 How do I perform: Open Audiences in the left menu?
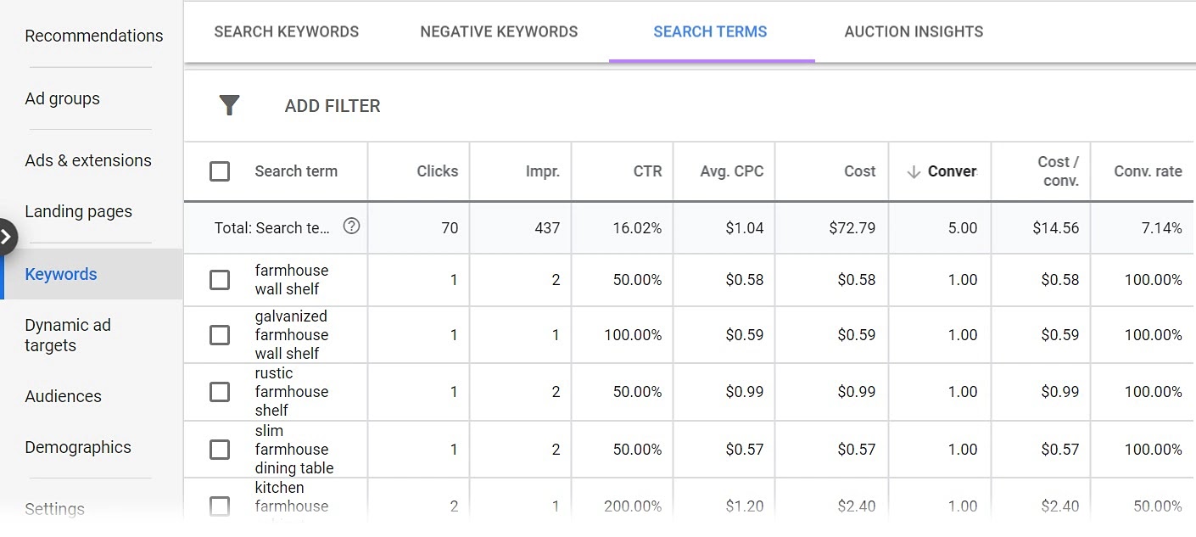click(64, 396)
